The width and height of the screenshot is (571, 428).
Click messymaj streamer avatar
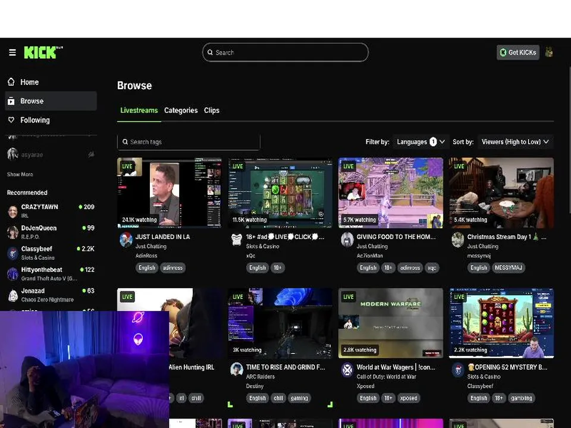pos(458,240)
